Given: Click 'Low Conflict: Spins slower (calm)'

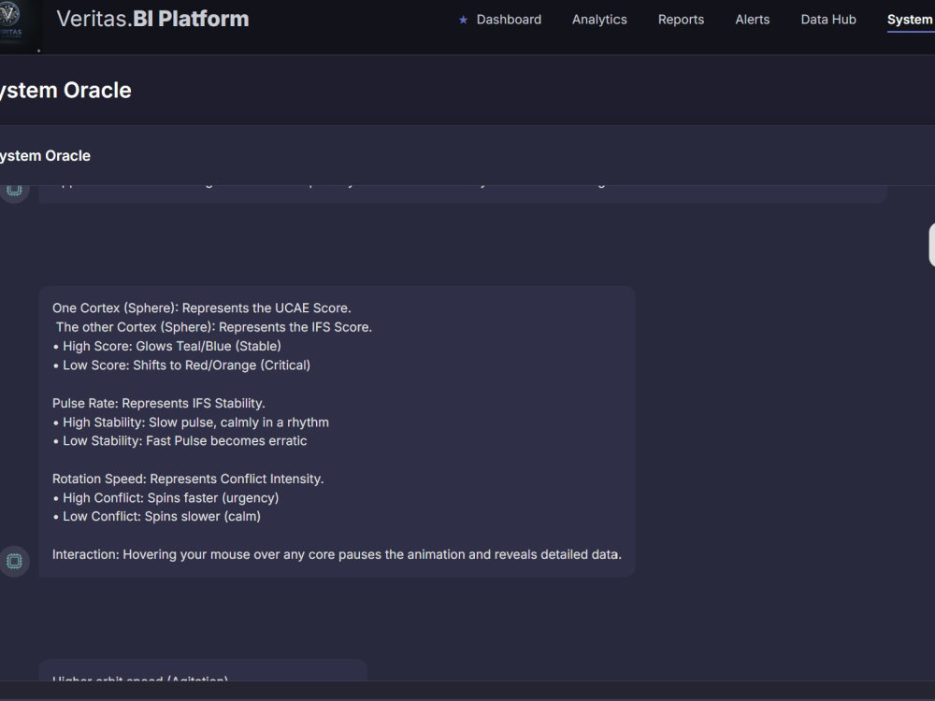Looking at the screenshot, I should click(156, 517).
